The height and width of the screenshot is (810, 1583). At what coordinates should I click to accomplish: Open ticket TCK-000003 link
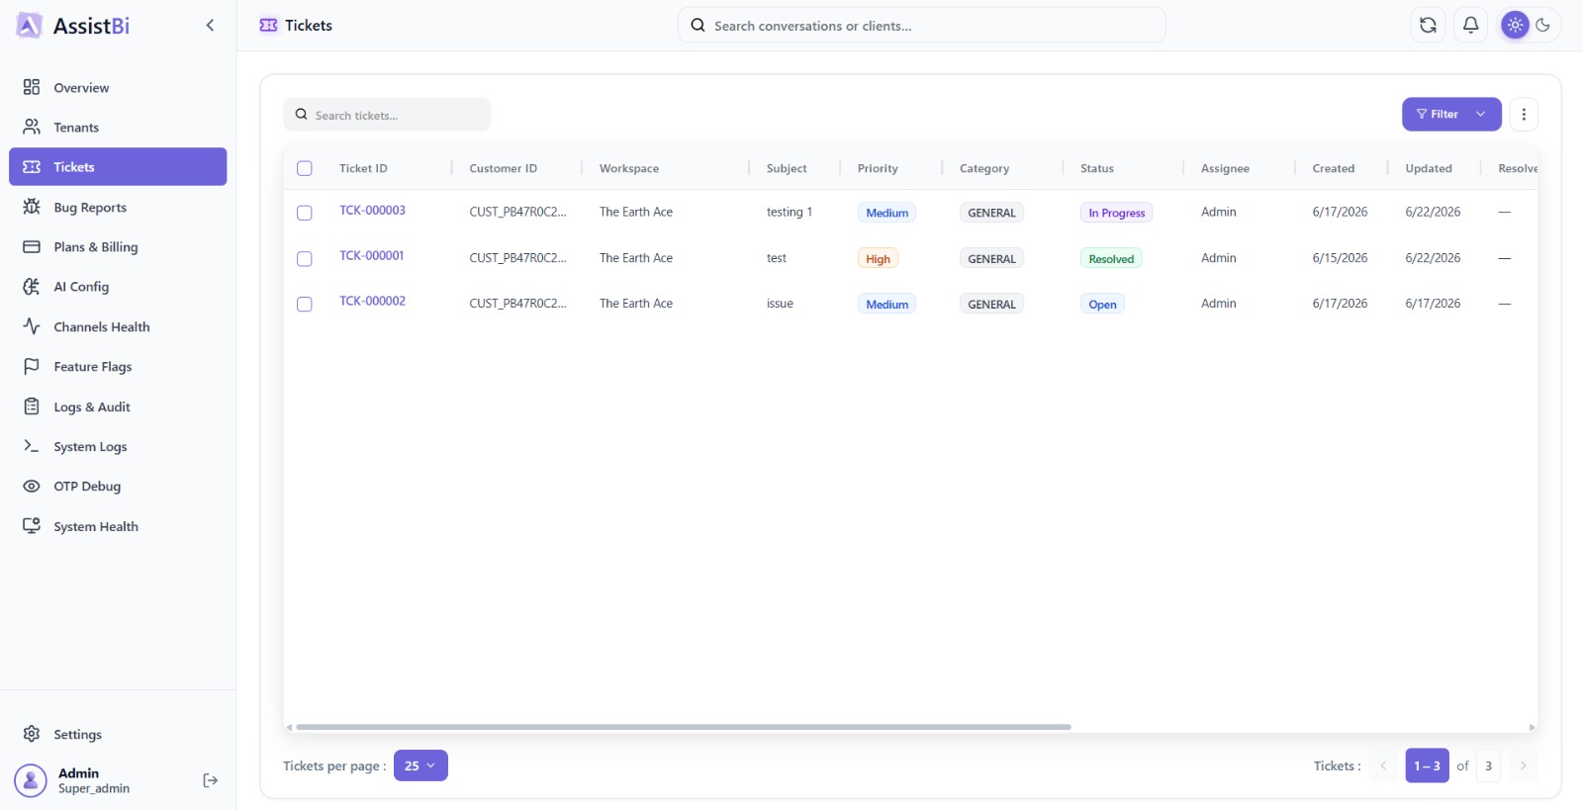tap(372, 211)
